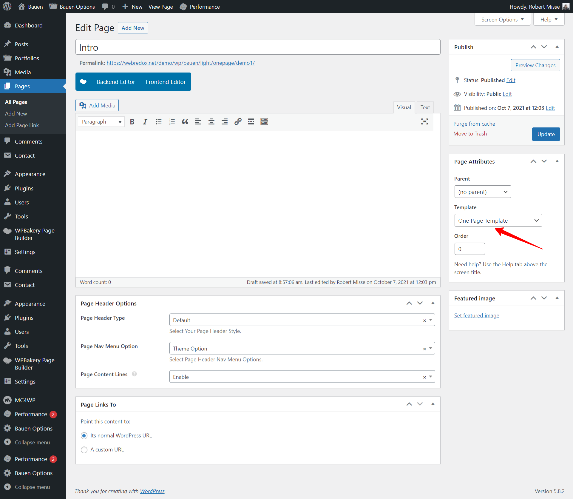Align text right
The image size is (573, 499).
tap(225, 121)
